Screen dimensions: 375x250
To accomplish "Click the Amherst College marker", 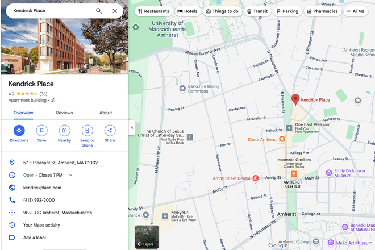I will 316,241.
